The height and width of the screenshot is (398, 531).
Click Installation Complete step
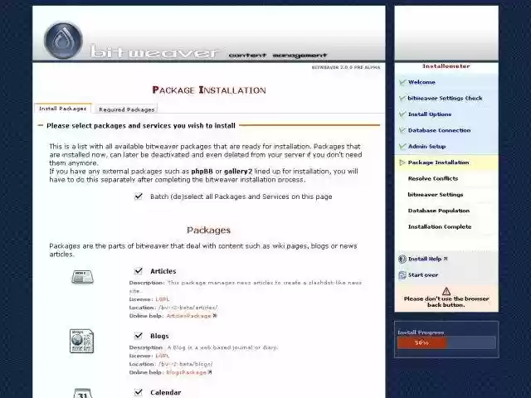point(440,226)
